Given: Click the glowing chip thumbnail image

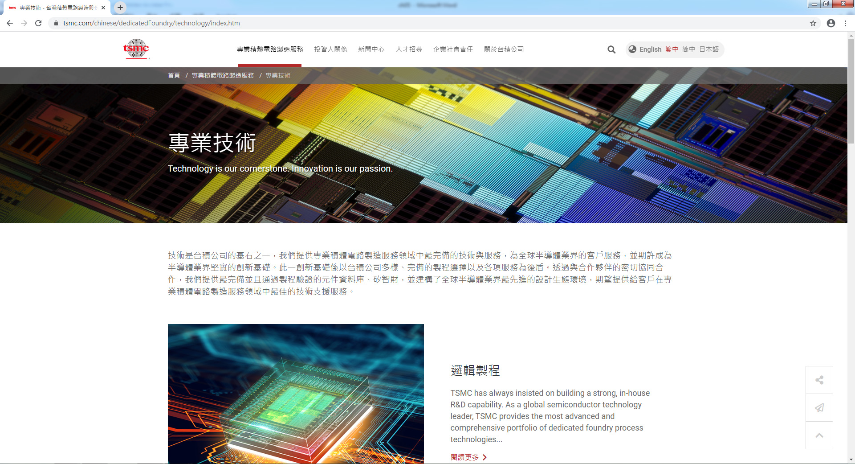Looking at the screenshot, I should [x=296, y=394].
